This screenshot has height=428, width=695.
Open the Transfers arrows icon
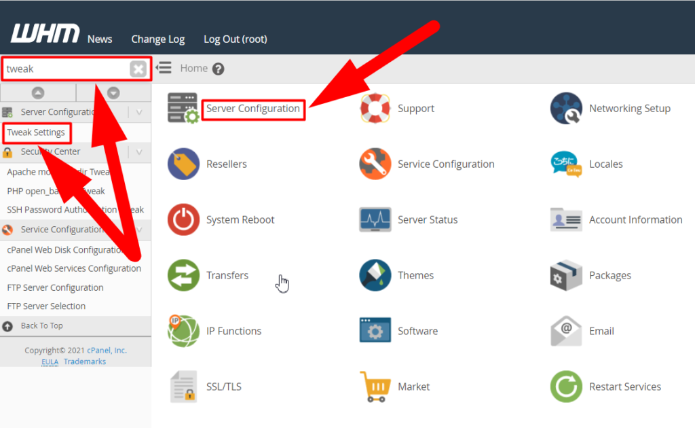click(x=183, y=275)
